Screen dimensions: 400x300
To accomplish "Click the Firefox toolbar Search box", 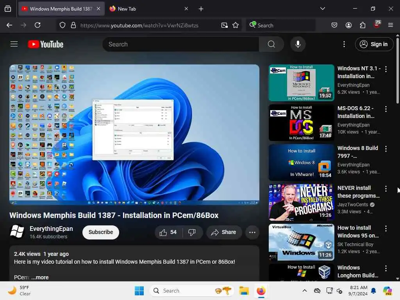I will click(280, 25).
